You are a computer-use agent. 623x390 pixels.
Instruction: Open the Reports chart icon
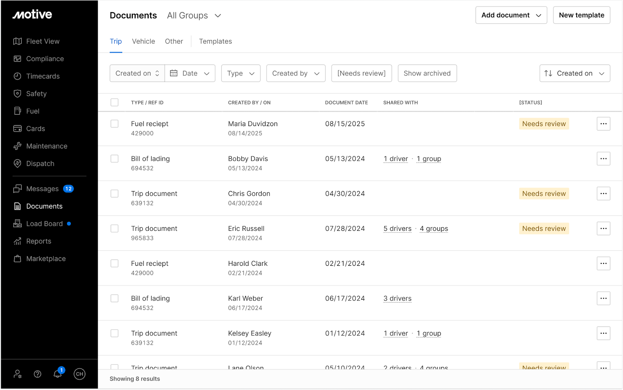coord(17,241)
